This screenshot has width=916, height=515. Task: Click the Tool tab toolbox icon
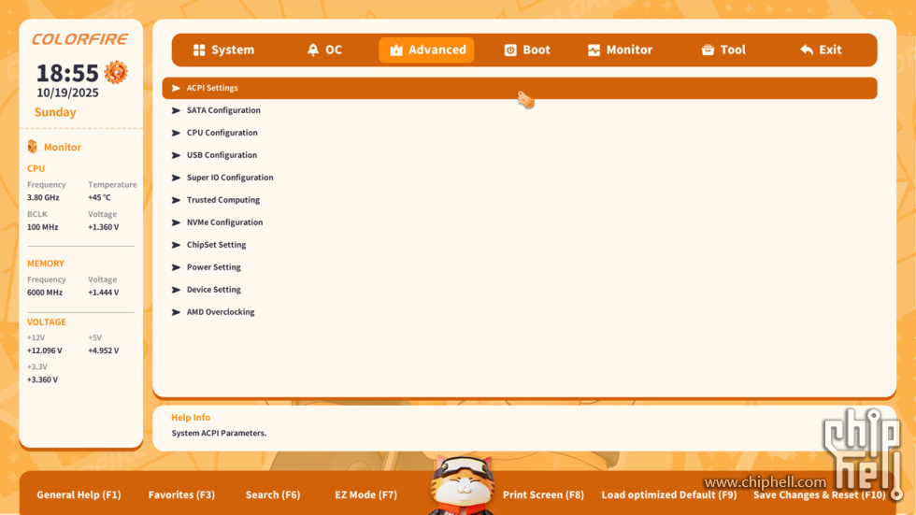(x=708, y=50)
